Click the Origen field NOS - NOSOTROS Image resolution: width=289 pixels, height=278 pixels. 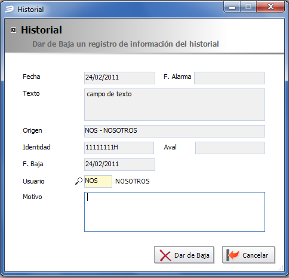pos(174,131)
